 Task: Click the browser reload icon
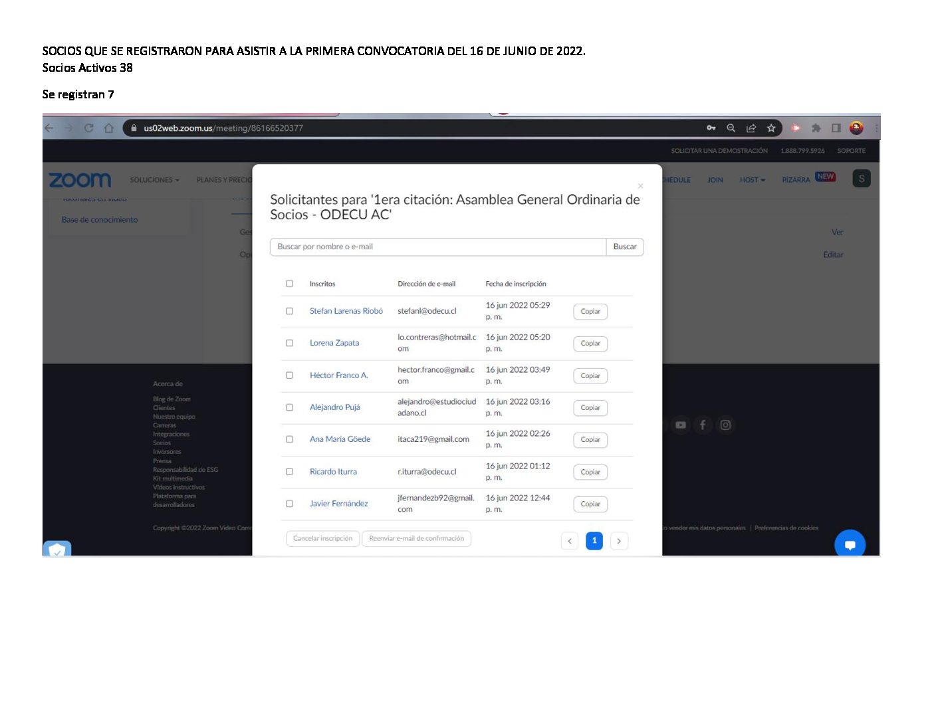point(88,128)
